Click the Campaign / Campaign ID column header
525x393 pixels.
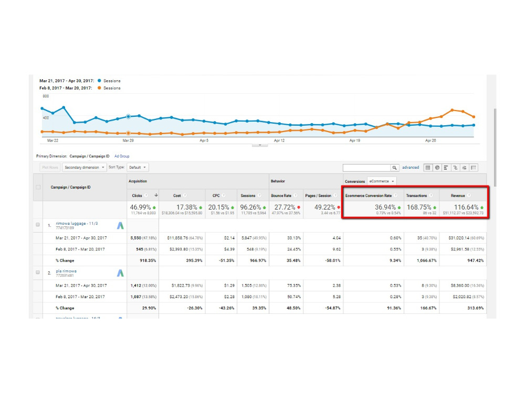tap(71, 187)
